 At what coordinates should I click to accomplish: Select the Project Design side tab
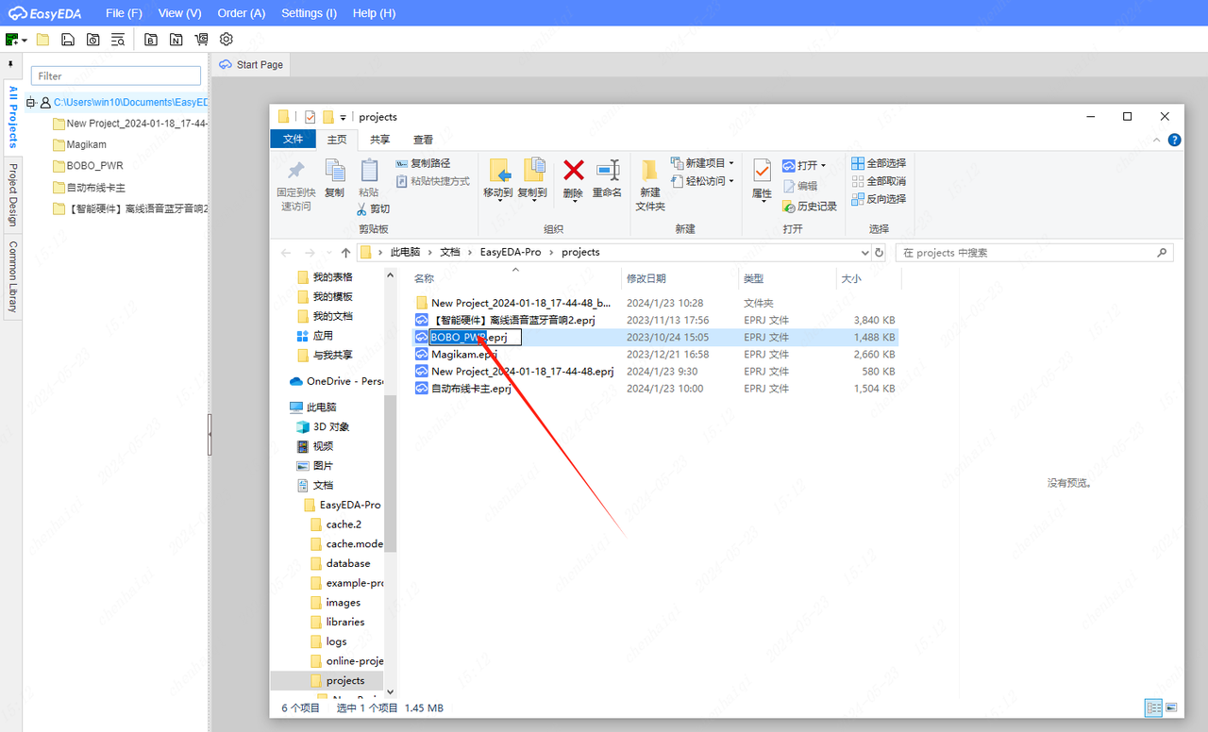pyautogui.click(x=12, y=193)
